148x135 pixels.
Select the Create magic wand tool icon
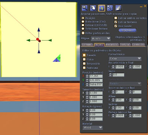click(110, 8)
